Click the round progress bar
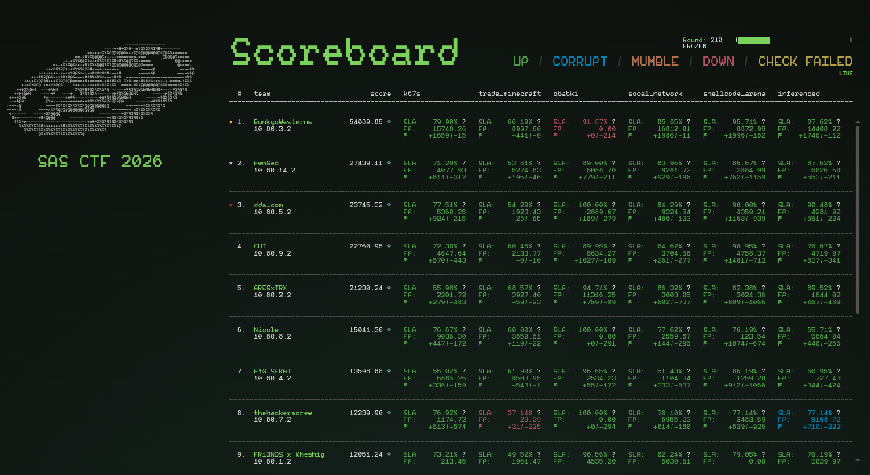 tap(793, 40)
